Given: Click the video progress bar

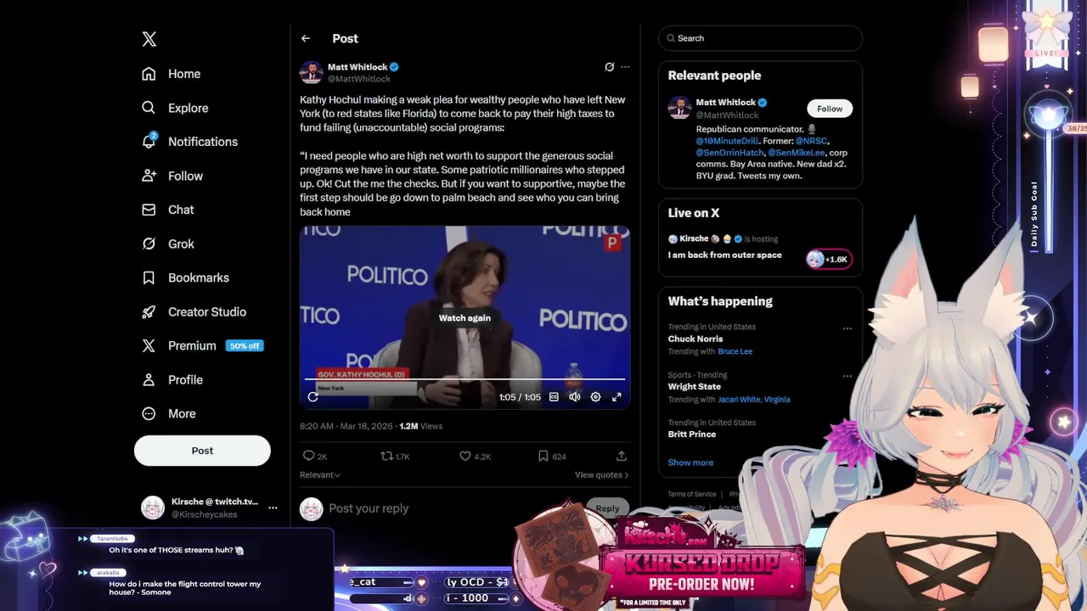Looking at the screenshot, I should point(465,379).
